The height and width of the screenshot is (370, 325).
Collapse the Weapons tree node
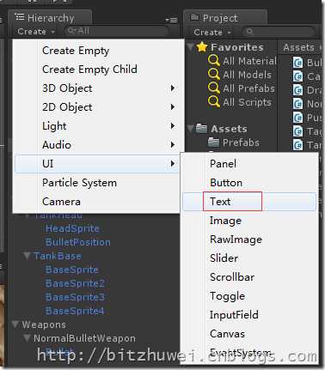(x=15, y=325)
